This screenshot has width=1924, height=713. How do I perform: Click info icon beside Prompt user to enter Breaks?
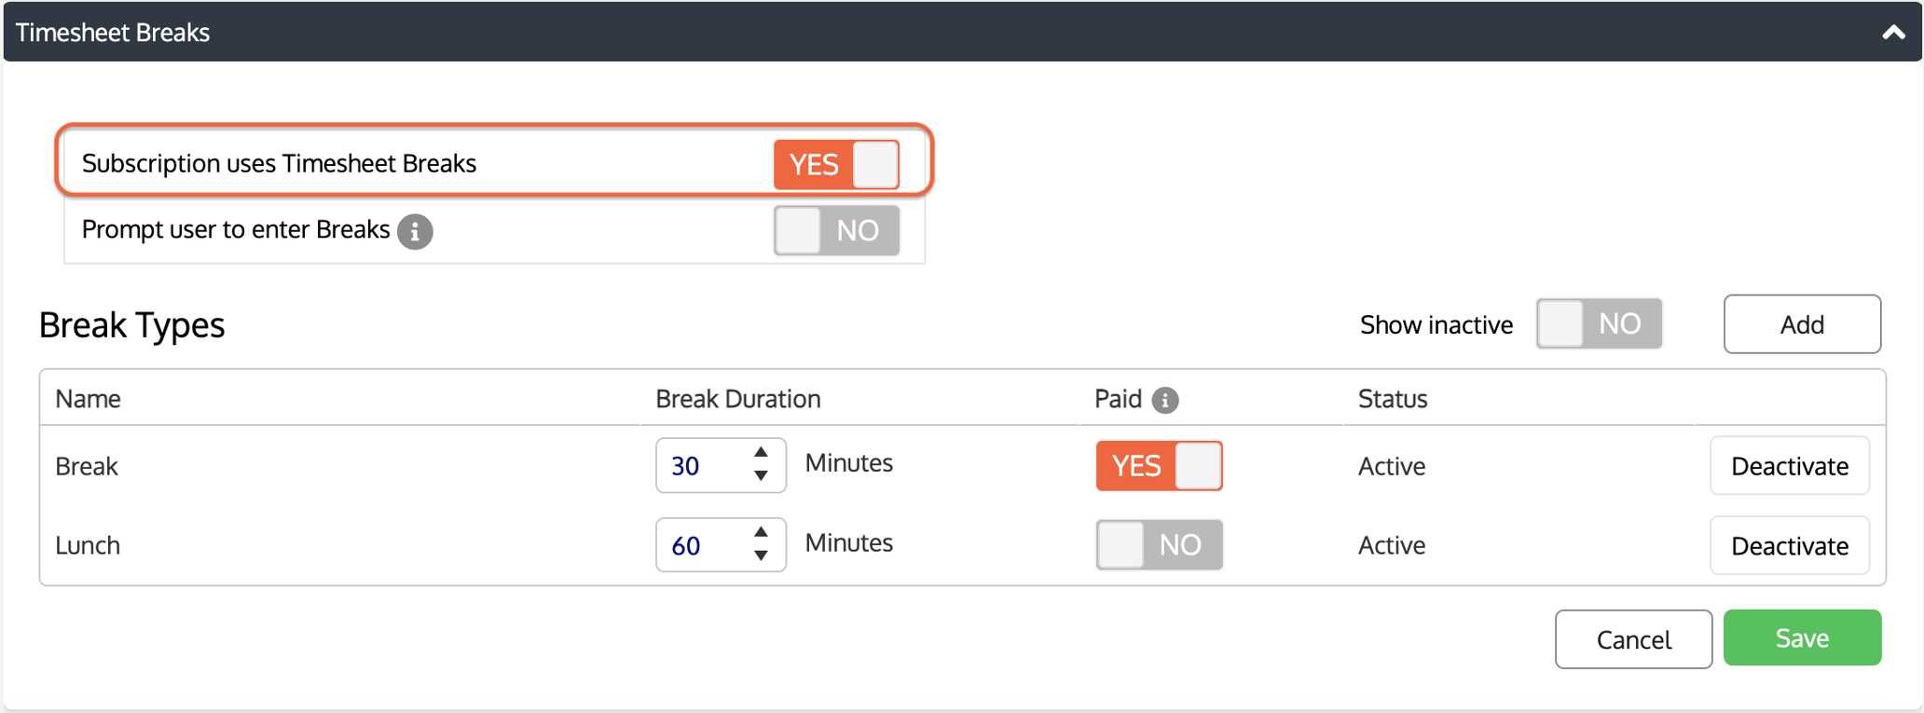415,231
